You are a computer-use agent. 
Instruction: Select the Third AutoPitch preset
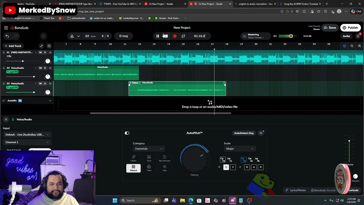(x=149, y=168)
